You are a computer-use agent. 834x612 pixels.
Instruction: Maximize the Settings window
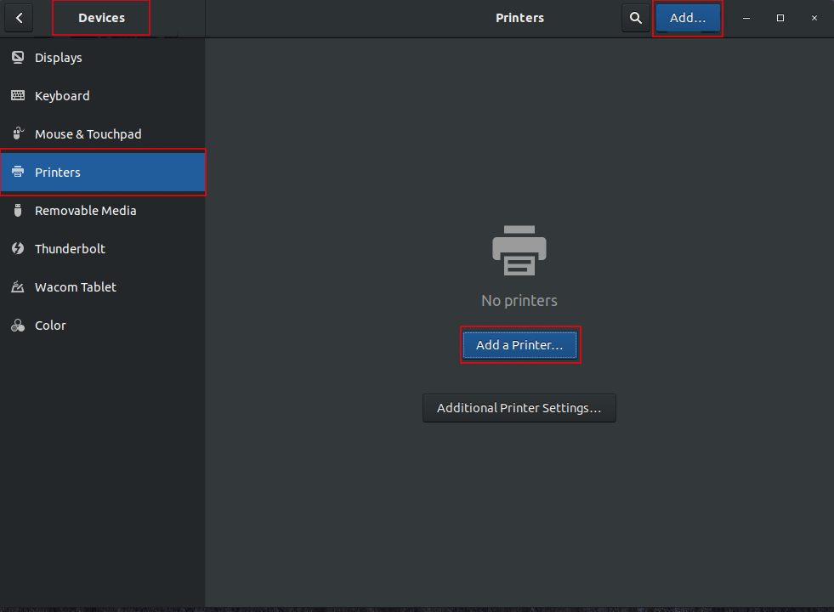[x=780, y=18]
